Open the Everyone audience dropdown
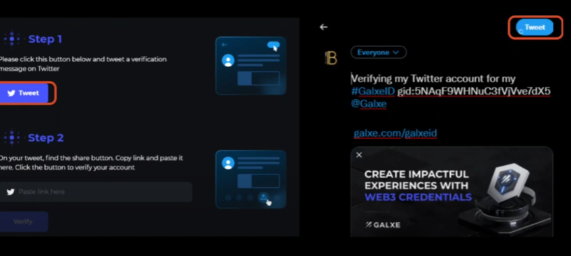571x256 pixels. tap(379, 53)
